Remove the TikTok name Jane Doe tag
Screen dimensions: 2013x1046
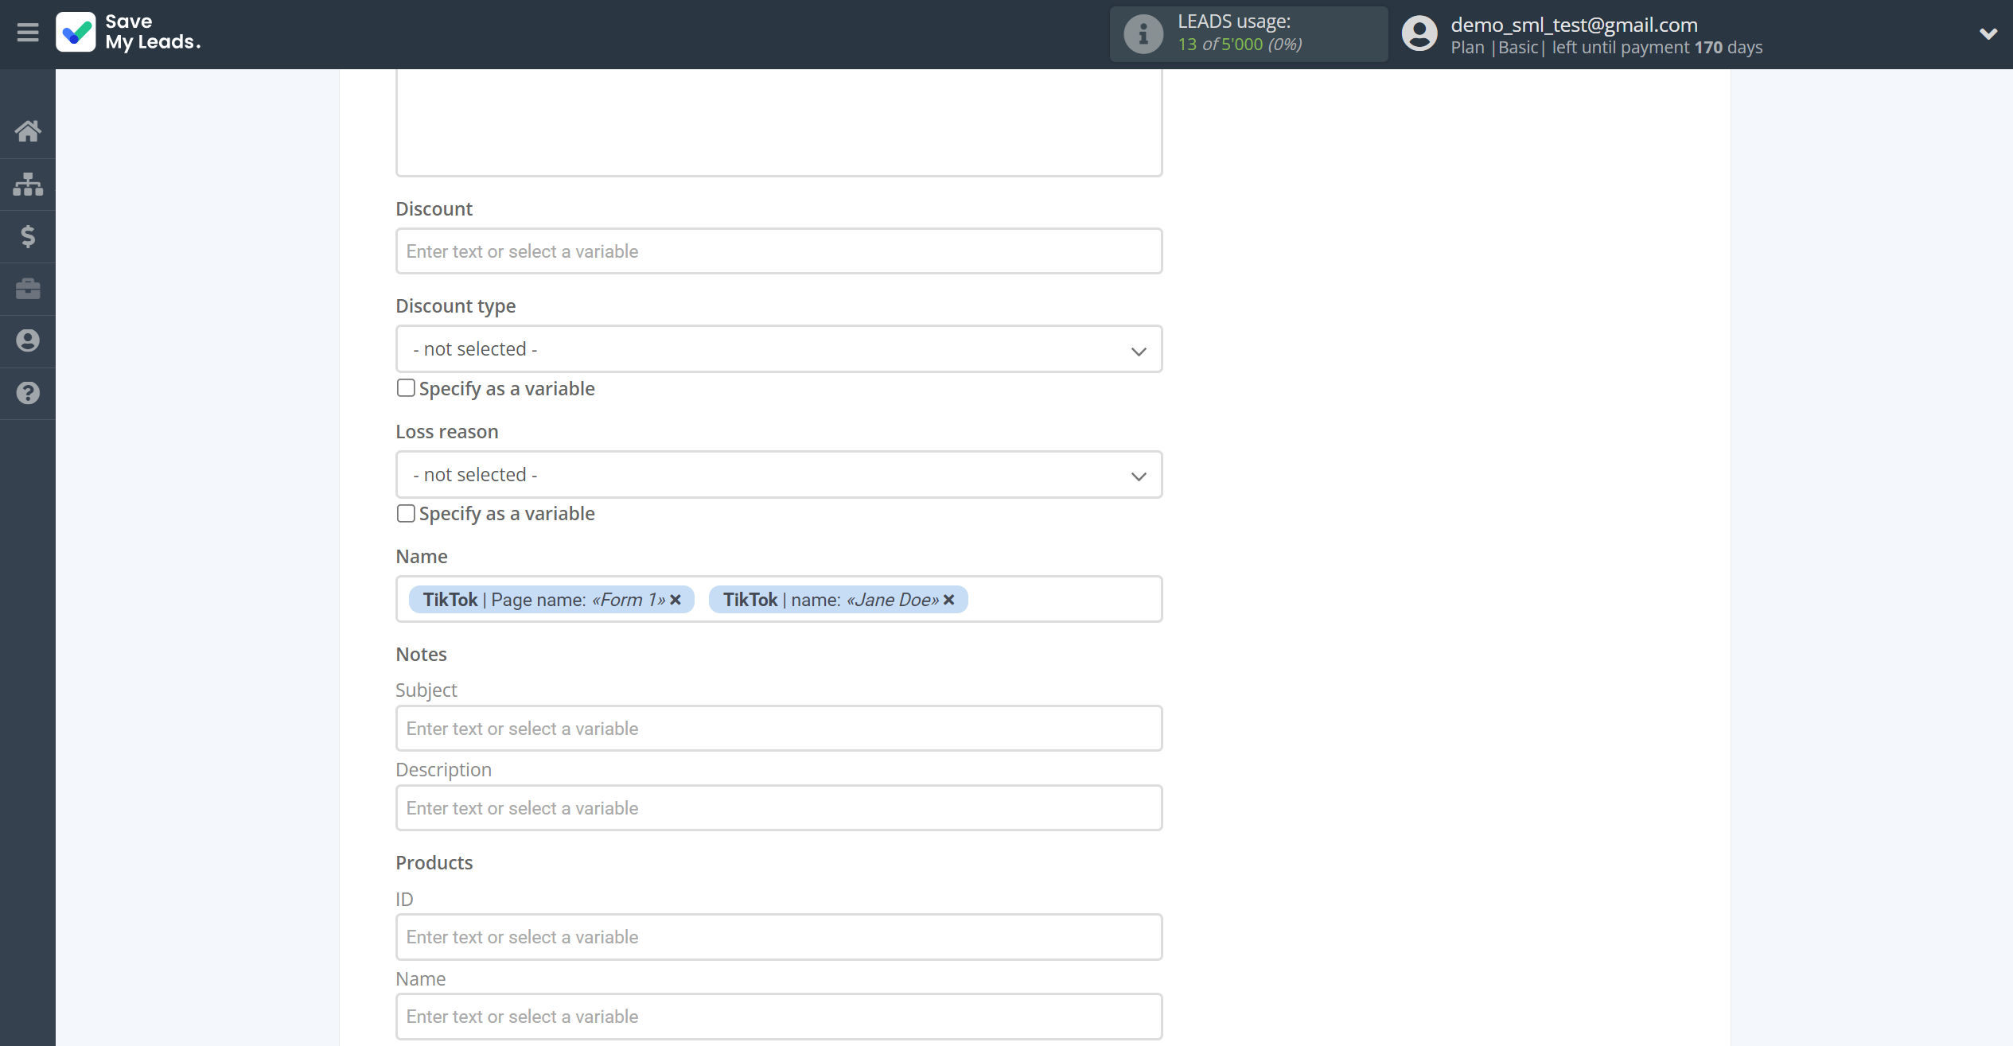pos(949,600)
